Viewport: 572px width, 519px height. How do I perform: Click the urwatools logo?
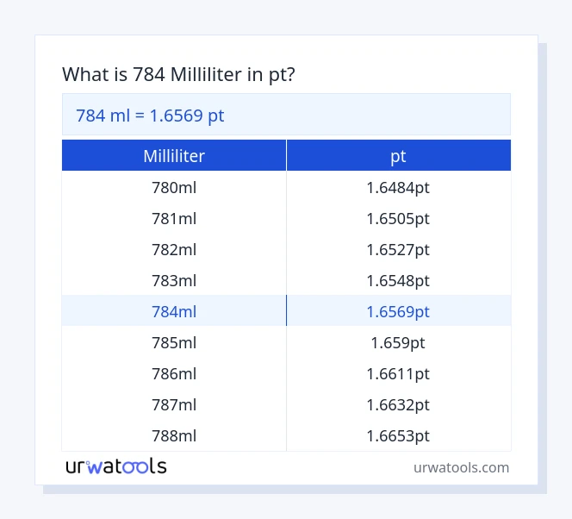tap(116, 467)
